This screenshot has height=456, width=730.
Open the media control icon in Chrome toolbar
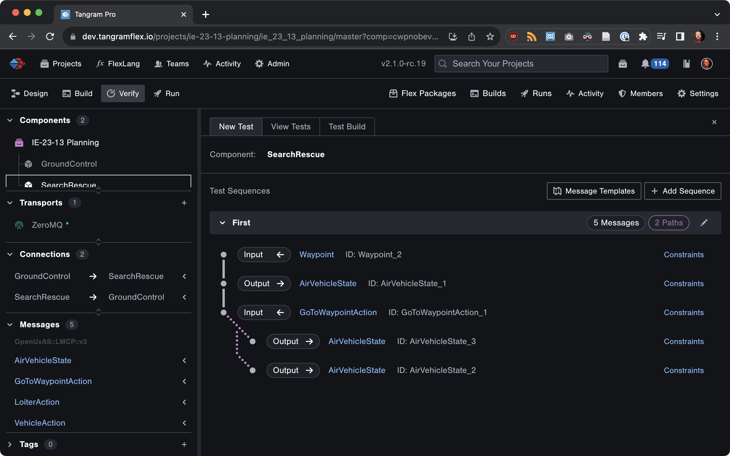pos(661,36)
